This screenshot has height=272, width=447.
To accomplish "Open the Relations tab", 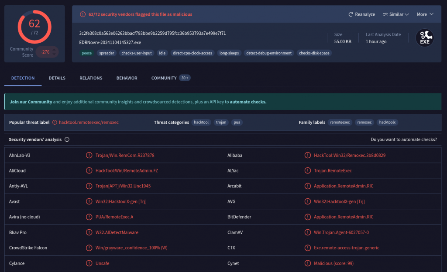I will pyautogui.click(x=91, y=78).
